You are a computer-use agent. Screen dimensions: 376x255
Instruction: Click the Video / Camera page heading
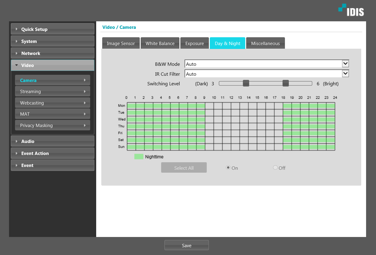[119, 27]
